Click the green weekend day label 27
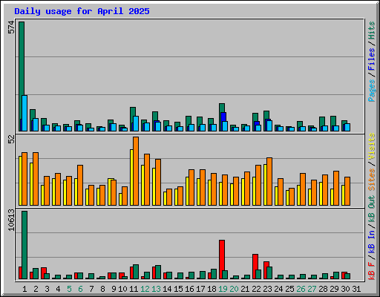 click(x=312, y=289)
